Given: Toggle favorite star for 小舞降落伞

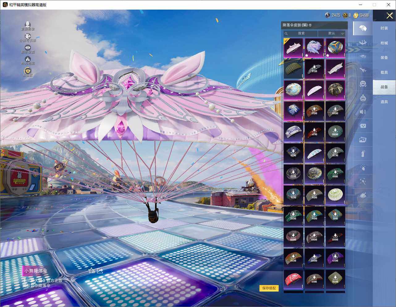Looking at the screenshot, I should tap(91, 271).
